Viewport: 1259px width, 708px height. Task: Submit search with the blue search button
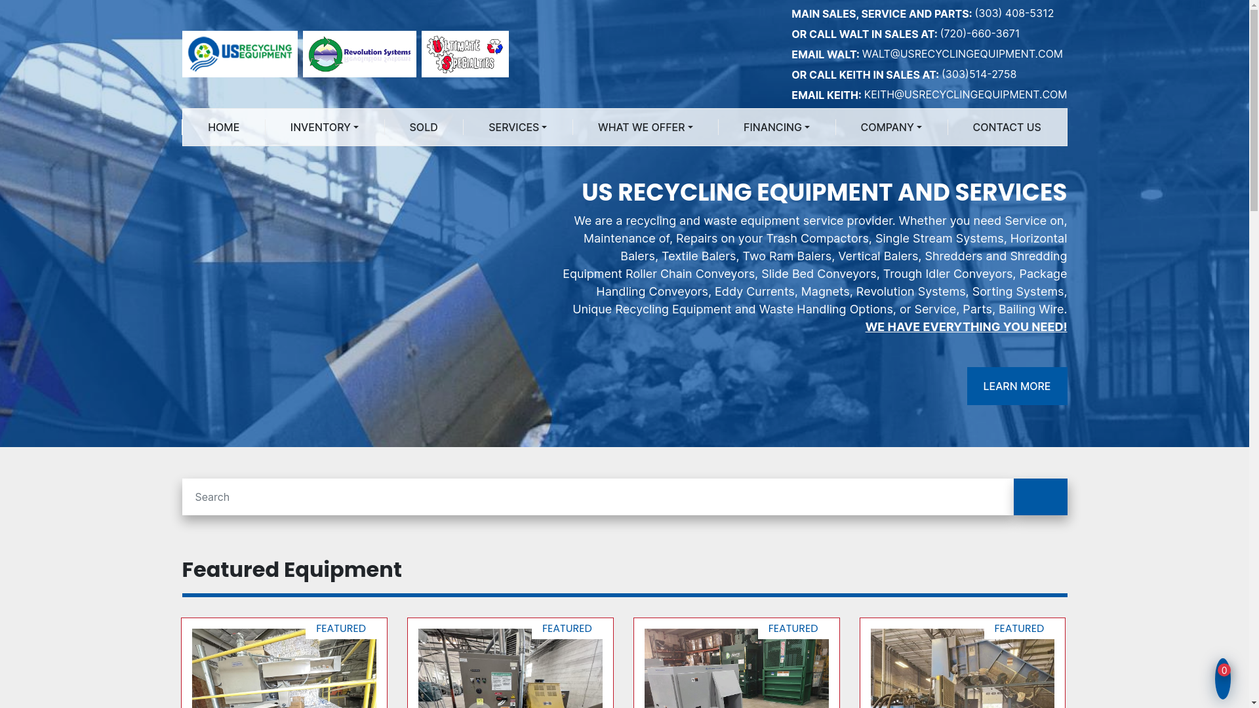coord(1040,497)
